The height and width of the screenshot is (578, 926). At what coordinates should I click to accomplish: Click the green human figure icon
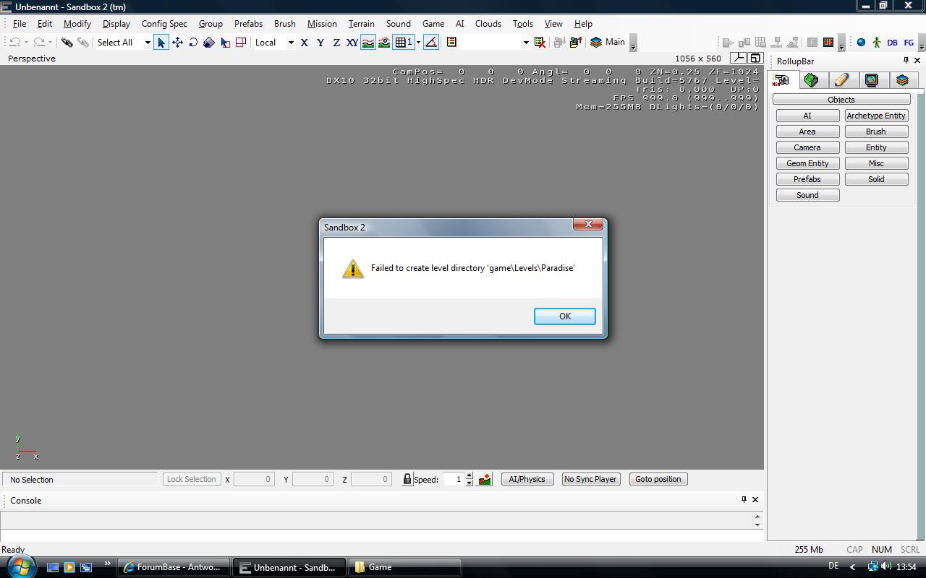pos(877,43)
